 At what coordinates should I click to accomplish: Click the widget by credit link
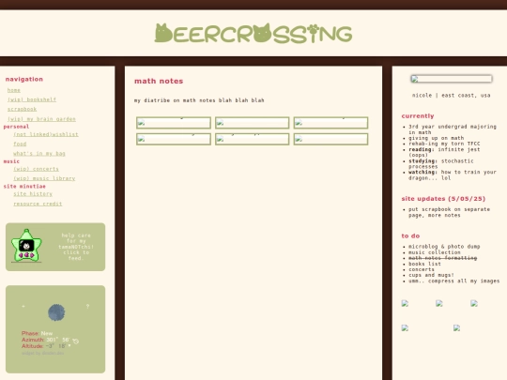click(x=42, y=353)
